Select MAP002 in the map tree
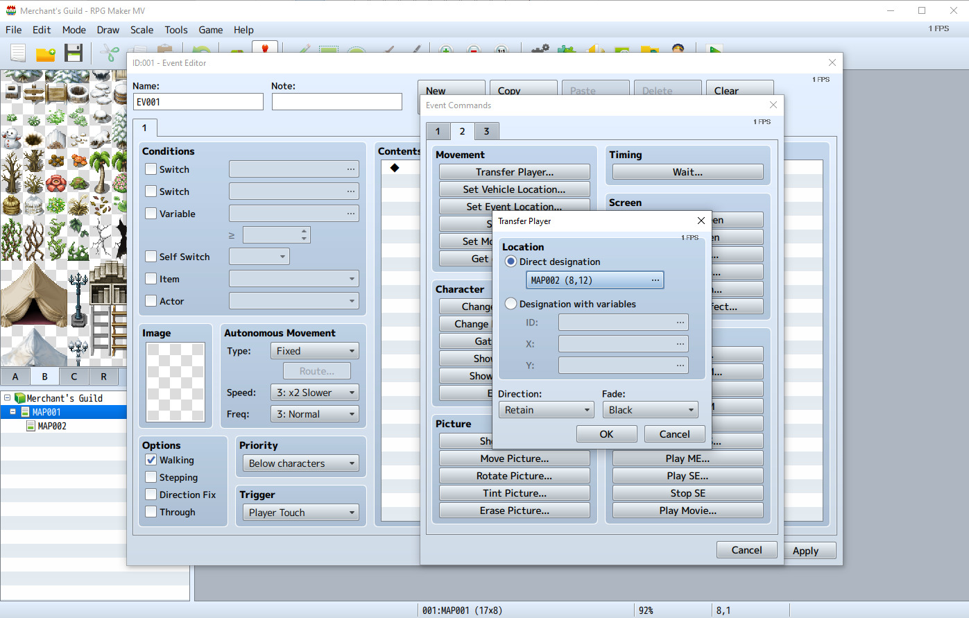Screen dimensions: 969x618 pos(52,426)
